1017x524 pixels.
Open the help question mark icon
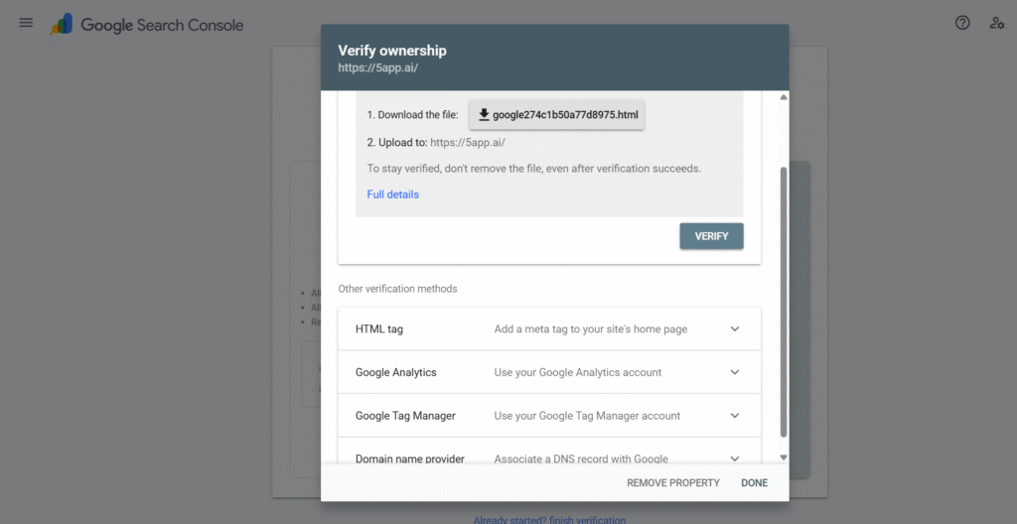coord(961,24)
